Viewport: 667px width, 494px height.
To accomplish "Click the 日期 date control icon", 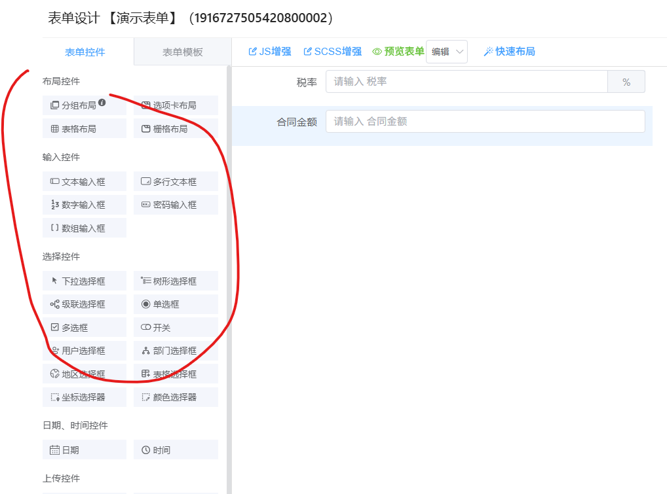I will click(x=55, y=450).
